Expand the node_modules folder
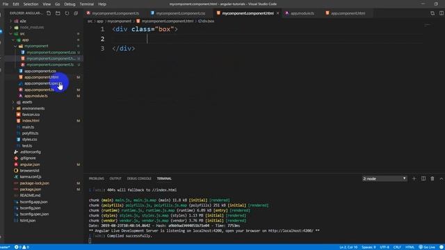The image size is (445, 250). [x=11, y=27]
